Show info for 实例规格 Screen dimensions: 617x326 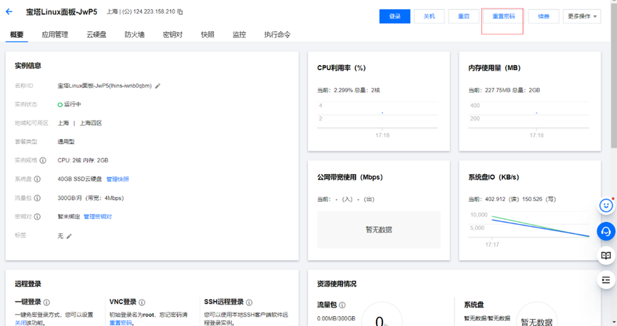43,161
